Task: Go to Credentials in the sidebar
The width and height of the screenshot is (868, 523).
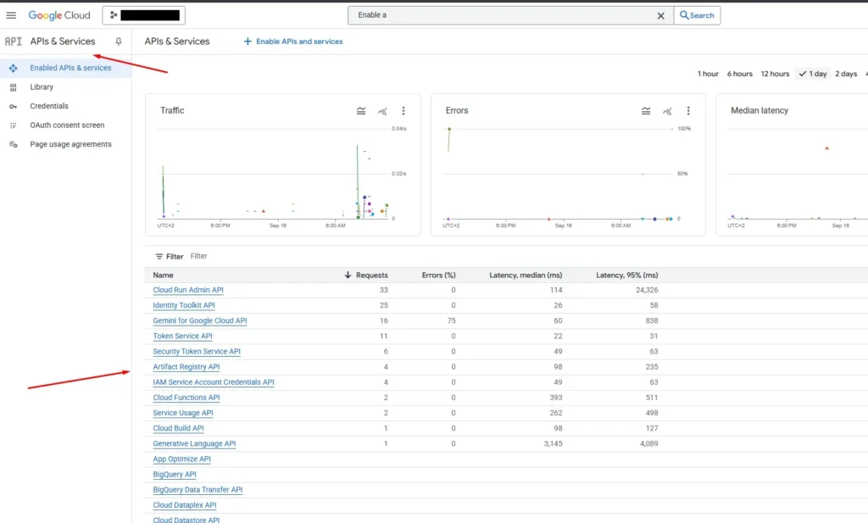Action: pyautogui.click(x=49, y=106)
